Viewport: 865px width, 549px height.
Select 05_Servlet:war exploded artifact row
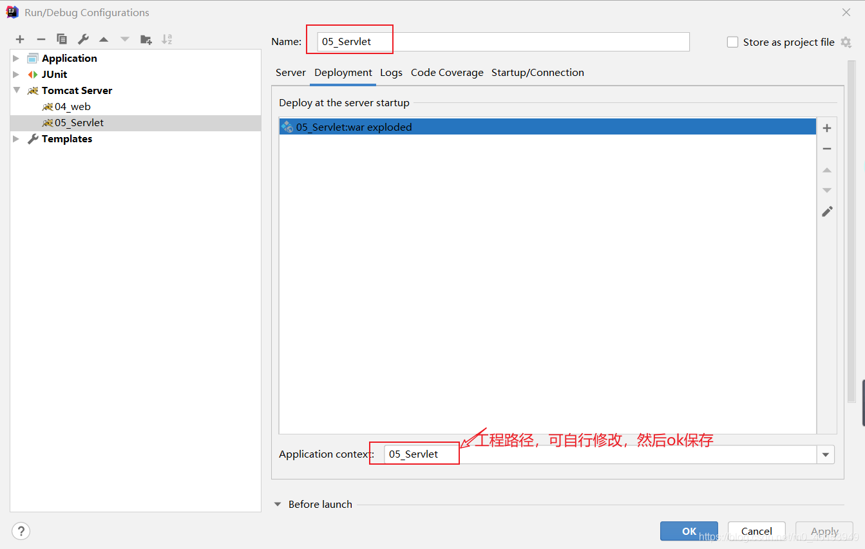pyautogui.click(x=547, y=127)
